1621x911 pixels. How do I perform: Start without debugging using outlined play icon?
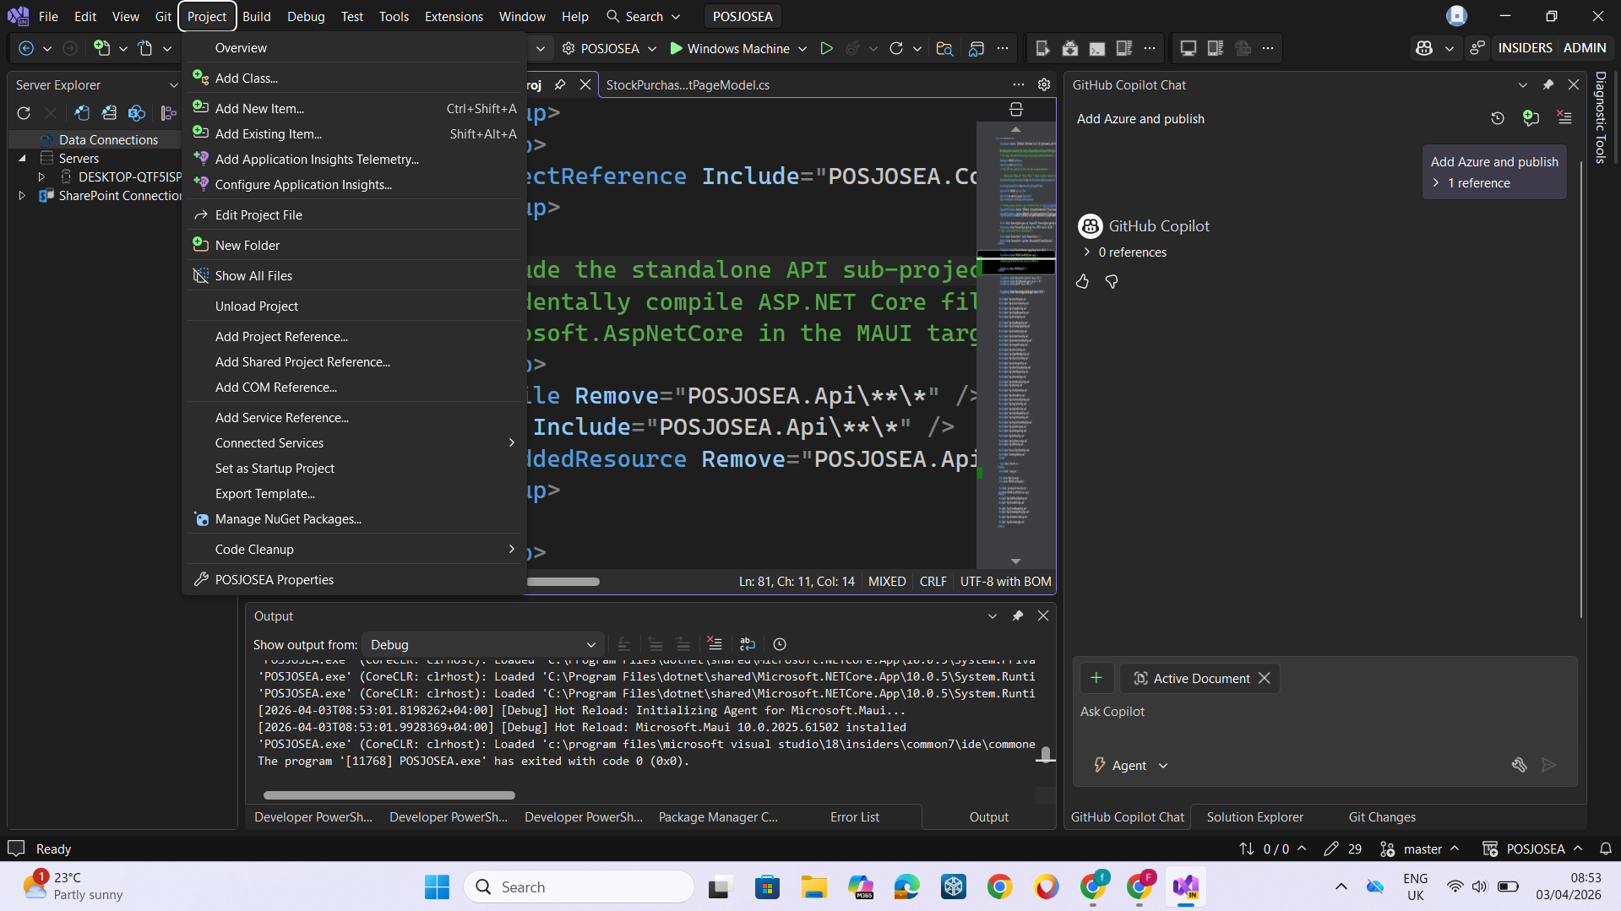826,49
